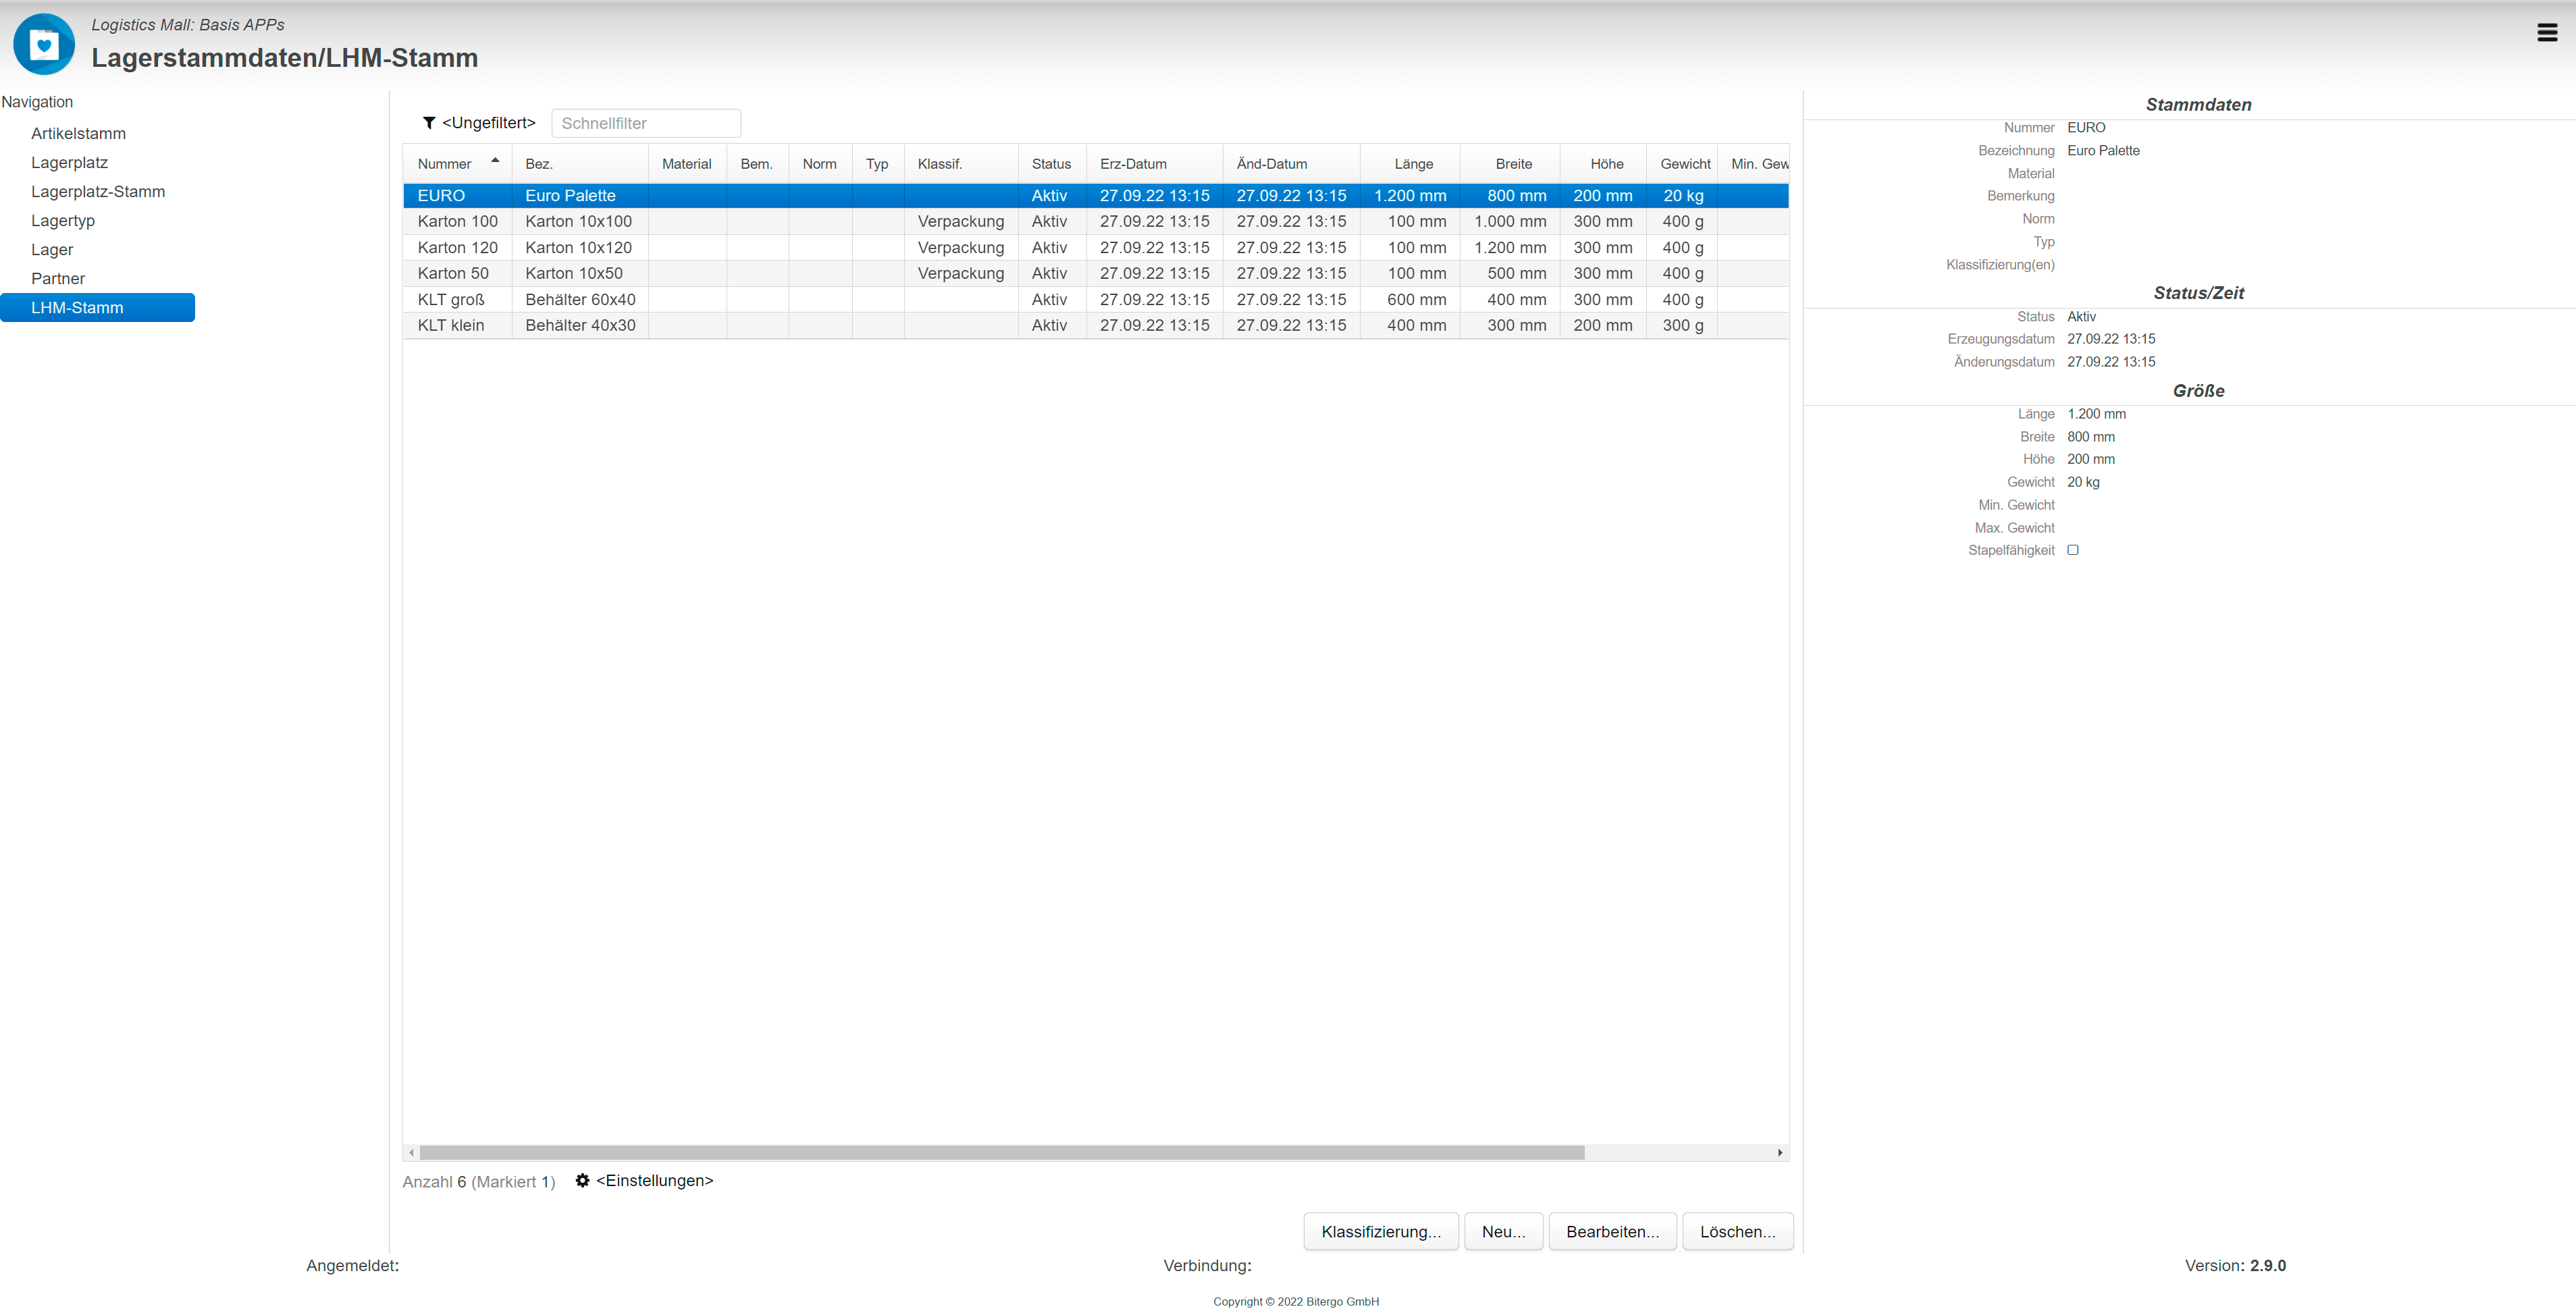This screenshot has width=2576, height=1313.
Task: Sort by the Breite column header
Action: click(1510, 163)
